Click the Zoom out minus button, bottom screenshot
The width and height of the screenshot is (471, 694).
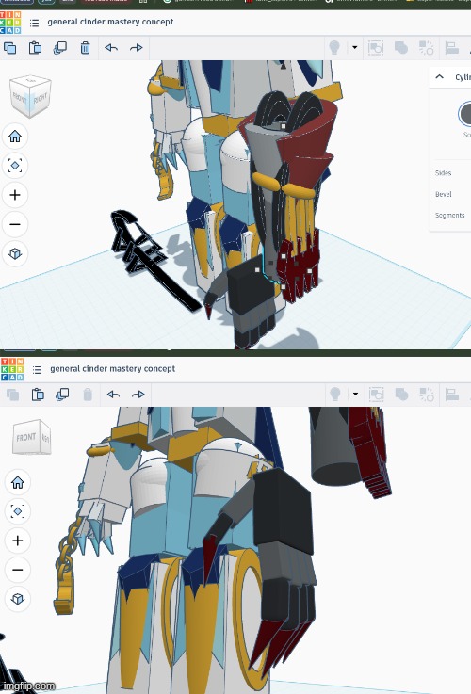coord(18,570)
